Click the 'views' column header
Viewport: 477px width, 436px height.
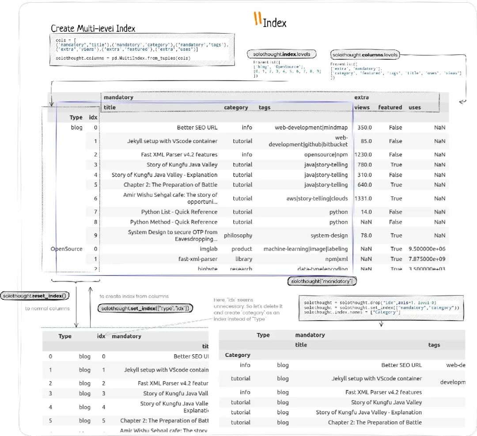pos(362,107)
